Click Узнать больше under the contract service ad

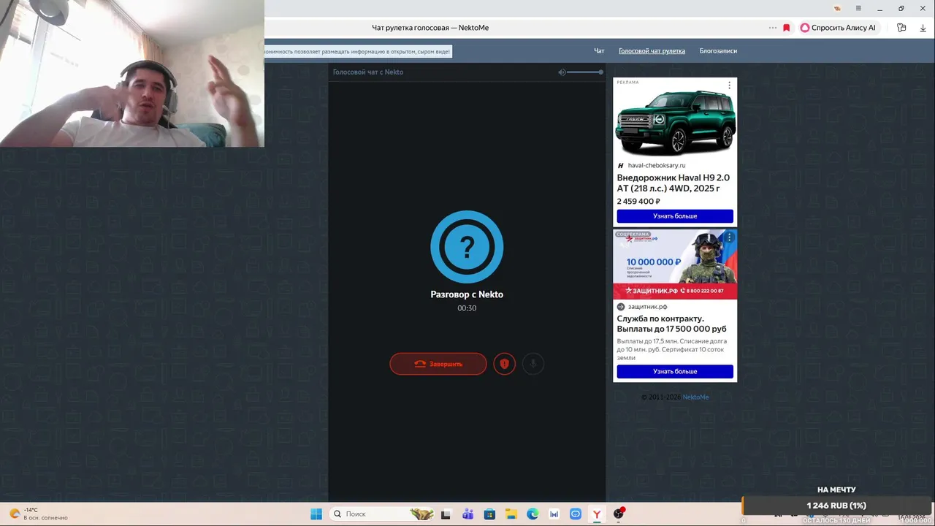coord(675,372)
